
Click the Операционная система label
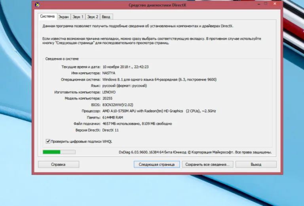(x=81, y=79)
